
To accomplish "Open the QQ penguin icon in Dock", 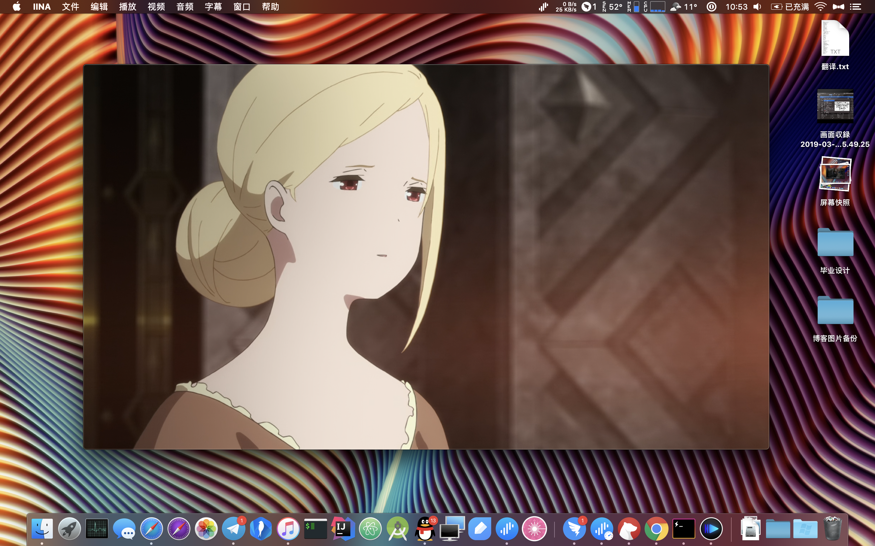I will [x=424, y=529].
